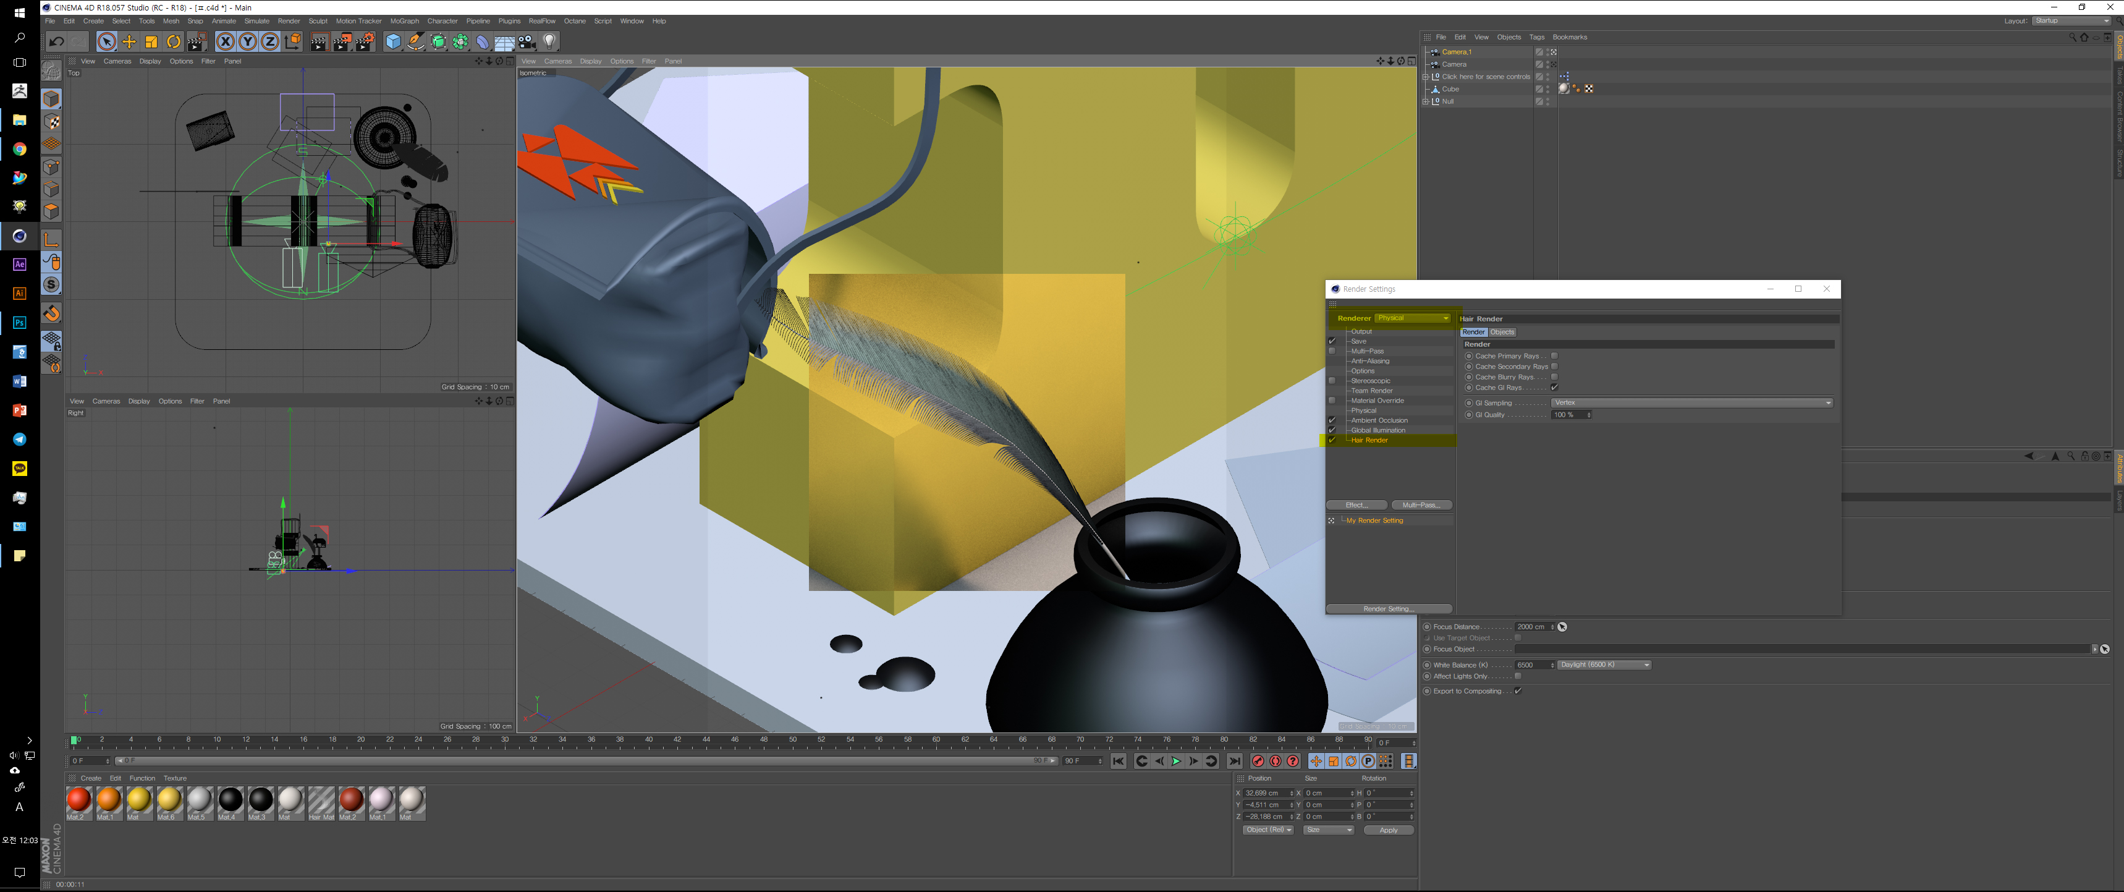2124x892 pixels.
Task: Uncheck the Cache GI Rays checkbox
Action: tap(1554, 388)
